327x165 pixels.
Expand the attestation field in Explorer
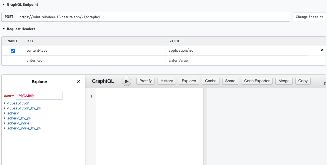tap(5, 103)
